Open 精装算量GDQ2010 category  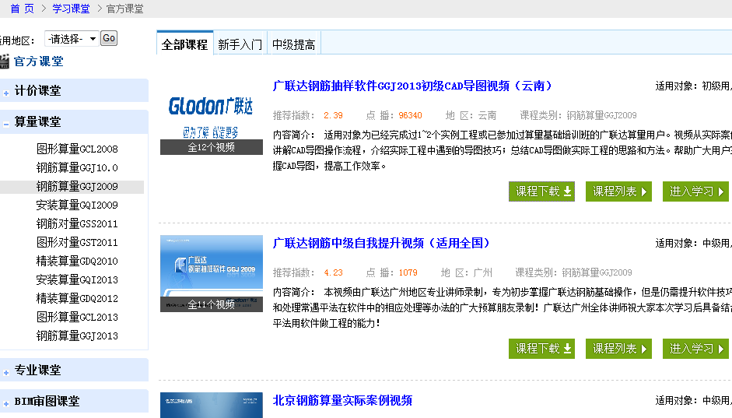[x=77, y=261]
